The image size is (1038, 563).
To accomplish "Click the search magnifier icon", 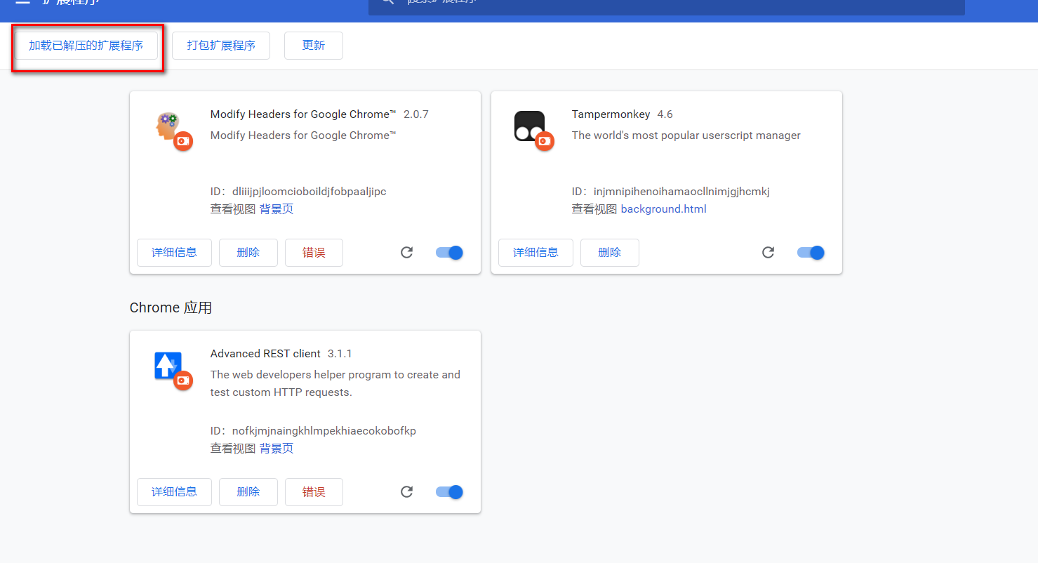I will (387, 2).
